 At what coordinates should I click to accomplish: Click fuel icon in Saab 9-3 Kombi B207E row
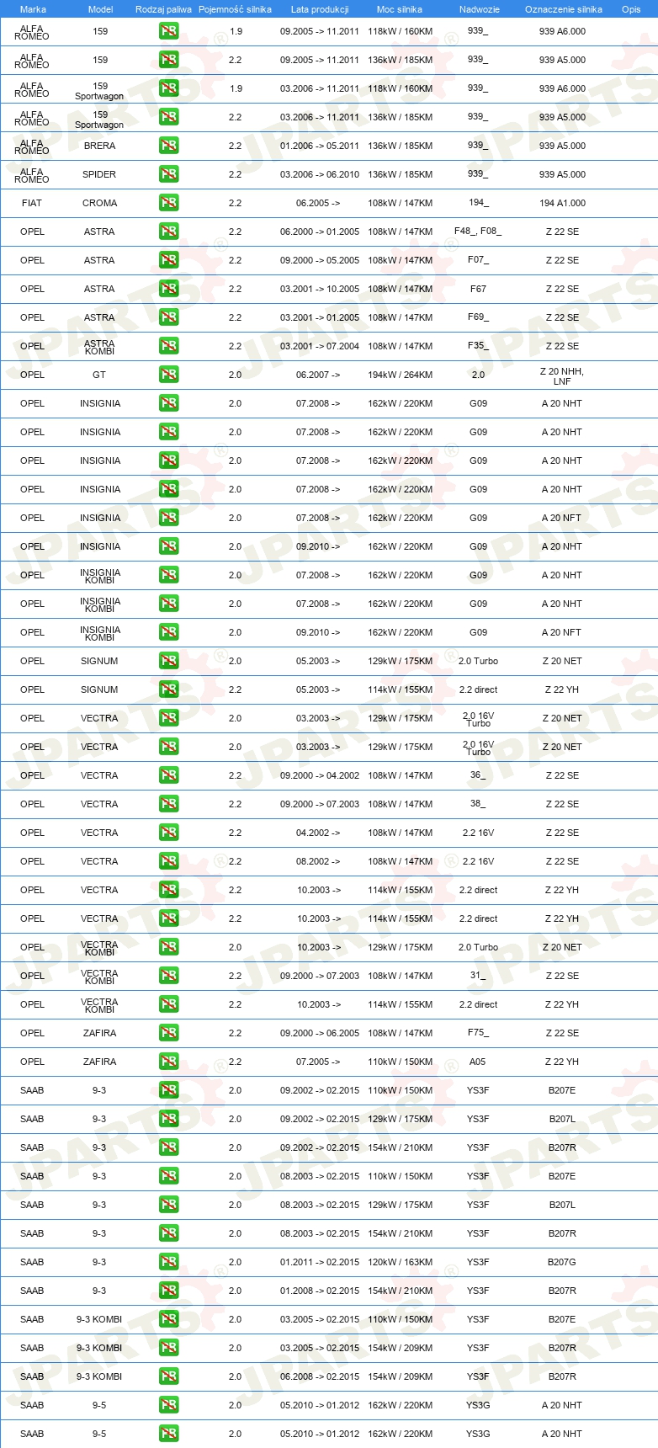click(x=168, y=1319)
